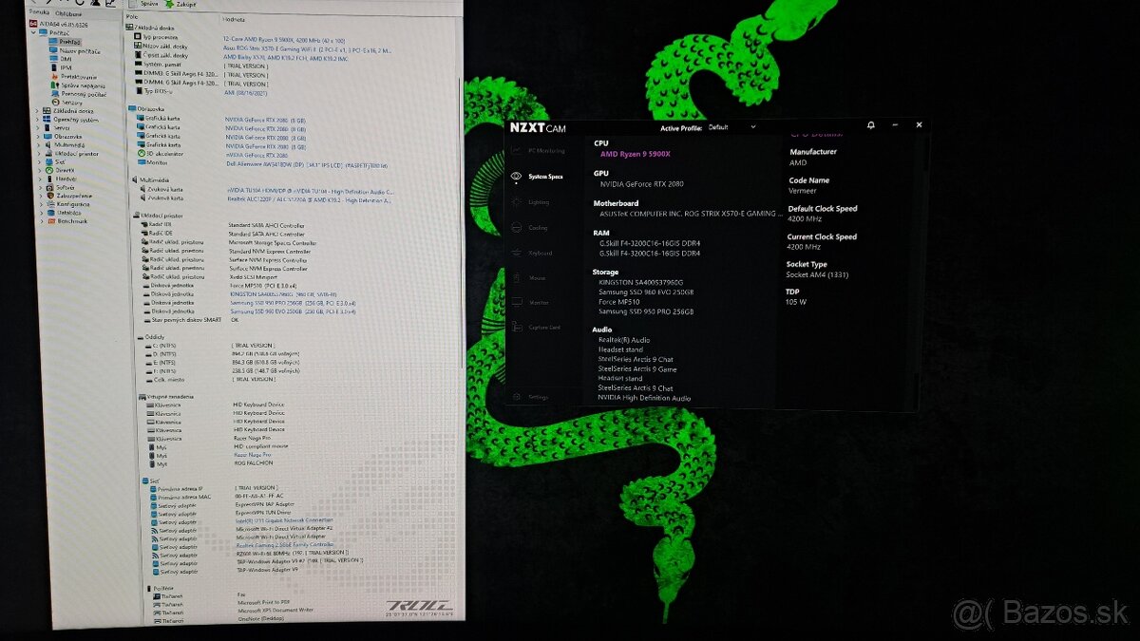Open Mouse section in NZXT CAM
Screen dimensions: 1140x641
[x=530, y=278]
